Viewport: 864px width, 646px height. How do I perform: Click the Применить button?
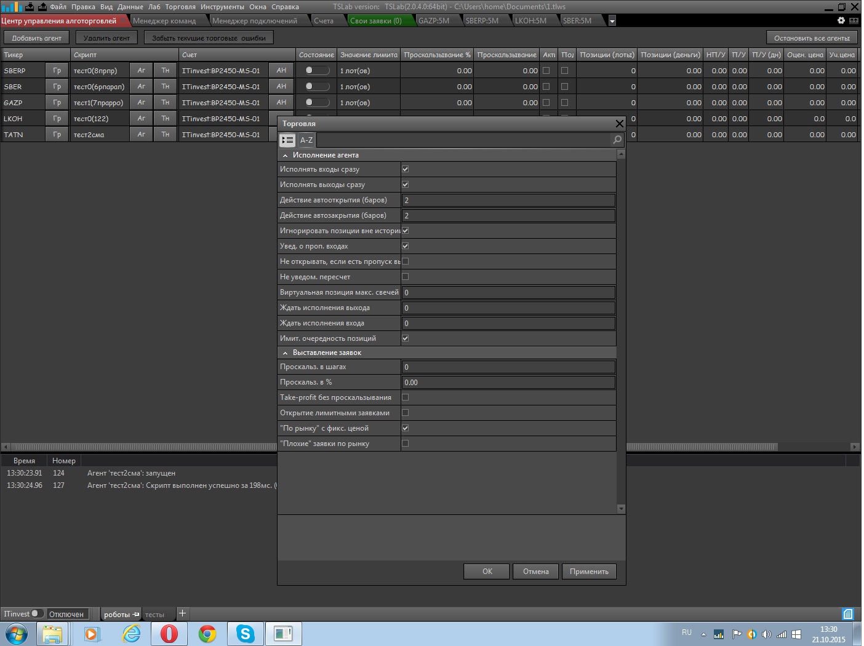589,572
